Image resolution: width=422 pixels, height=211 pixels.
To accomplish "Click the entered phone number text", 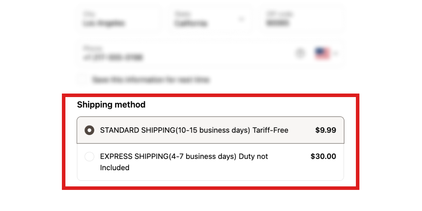I will (x=113, y=57).
